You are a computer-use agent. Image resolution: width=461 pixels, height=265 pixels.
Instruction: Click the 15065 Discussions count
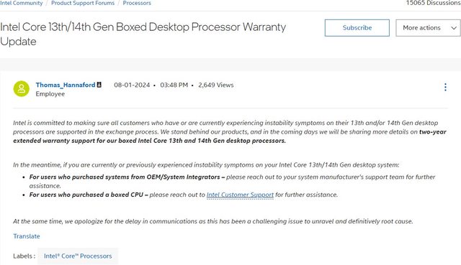pyautogui.click(x=434, y=3)
